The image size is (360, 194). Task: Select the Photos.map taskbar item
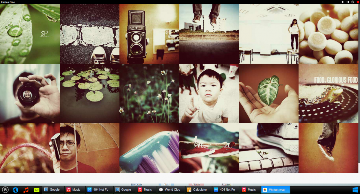pos(275,190)
